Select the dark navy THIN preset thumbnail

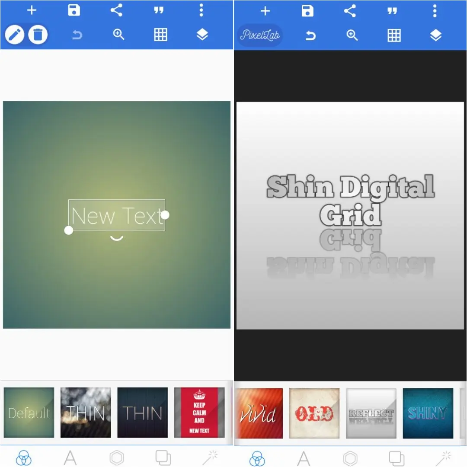click(143, 413)
